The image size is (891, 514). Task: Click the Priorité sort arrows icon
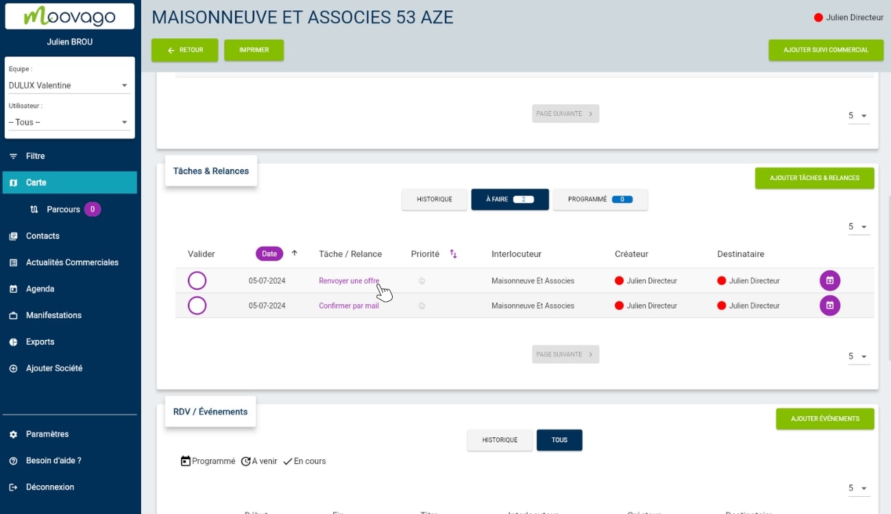click(453, 254)
